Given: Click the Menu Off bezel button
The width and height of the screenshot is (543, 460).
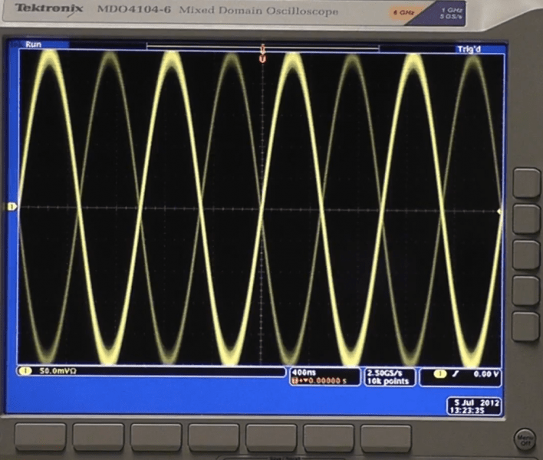Looking at the screenshot, I should [x=525, y=439].
